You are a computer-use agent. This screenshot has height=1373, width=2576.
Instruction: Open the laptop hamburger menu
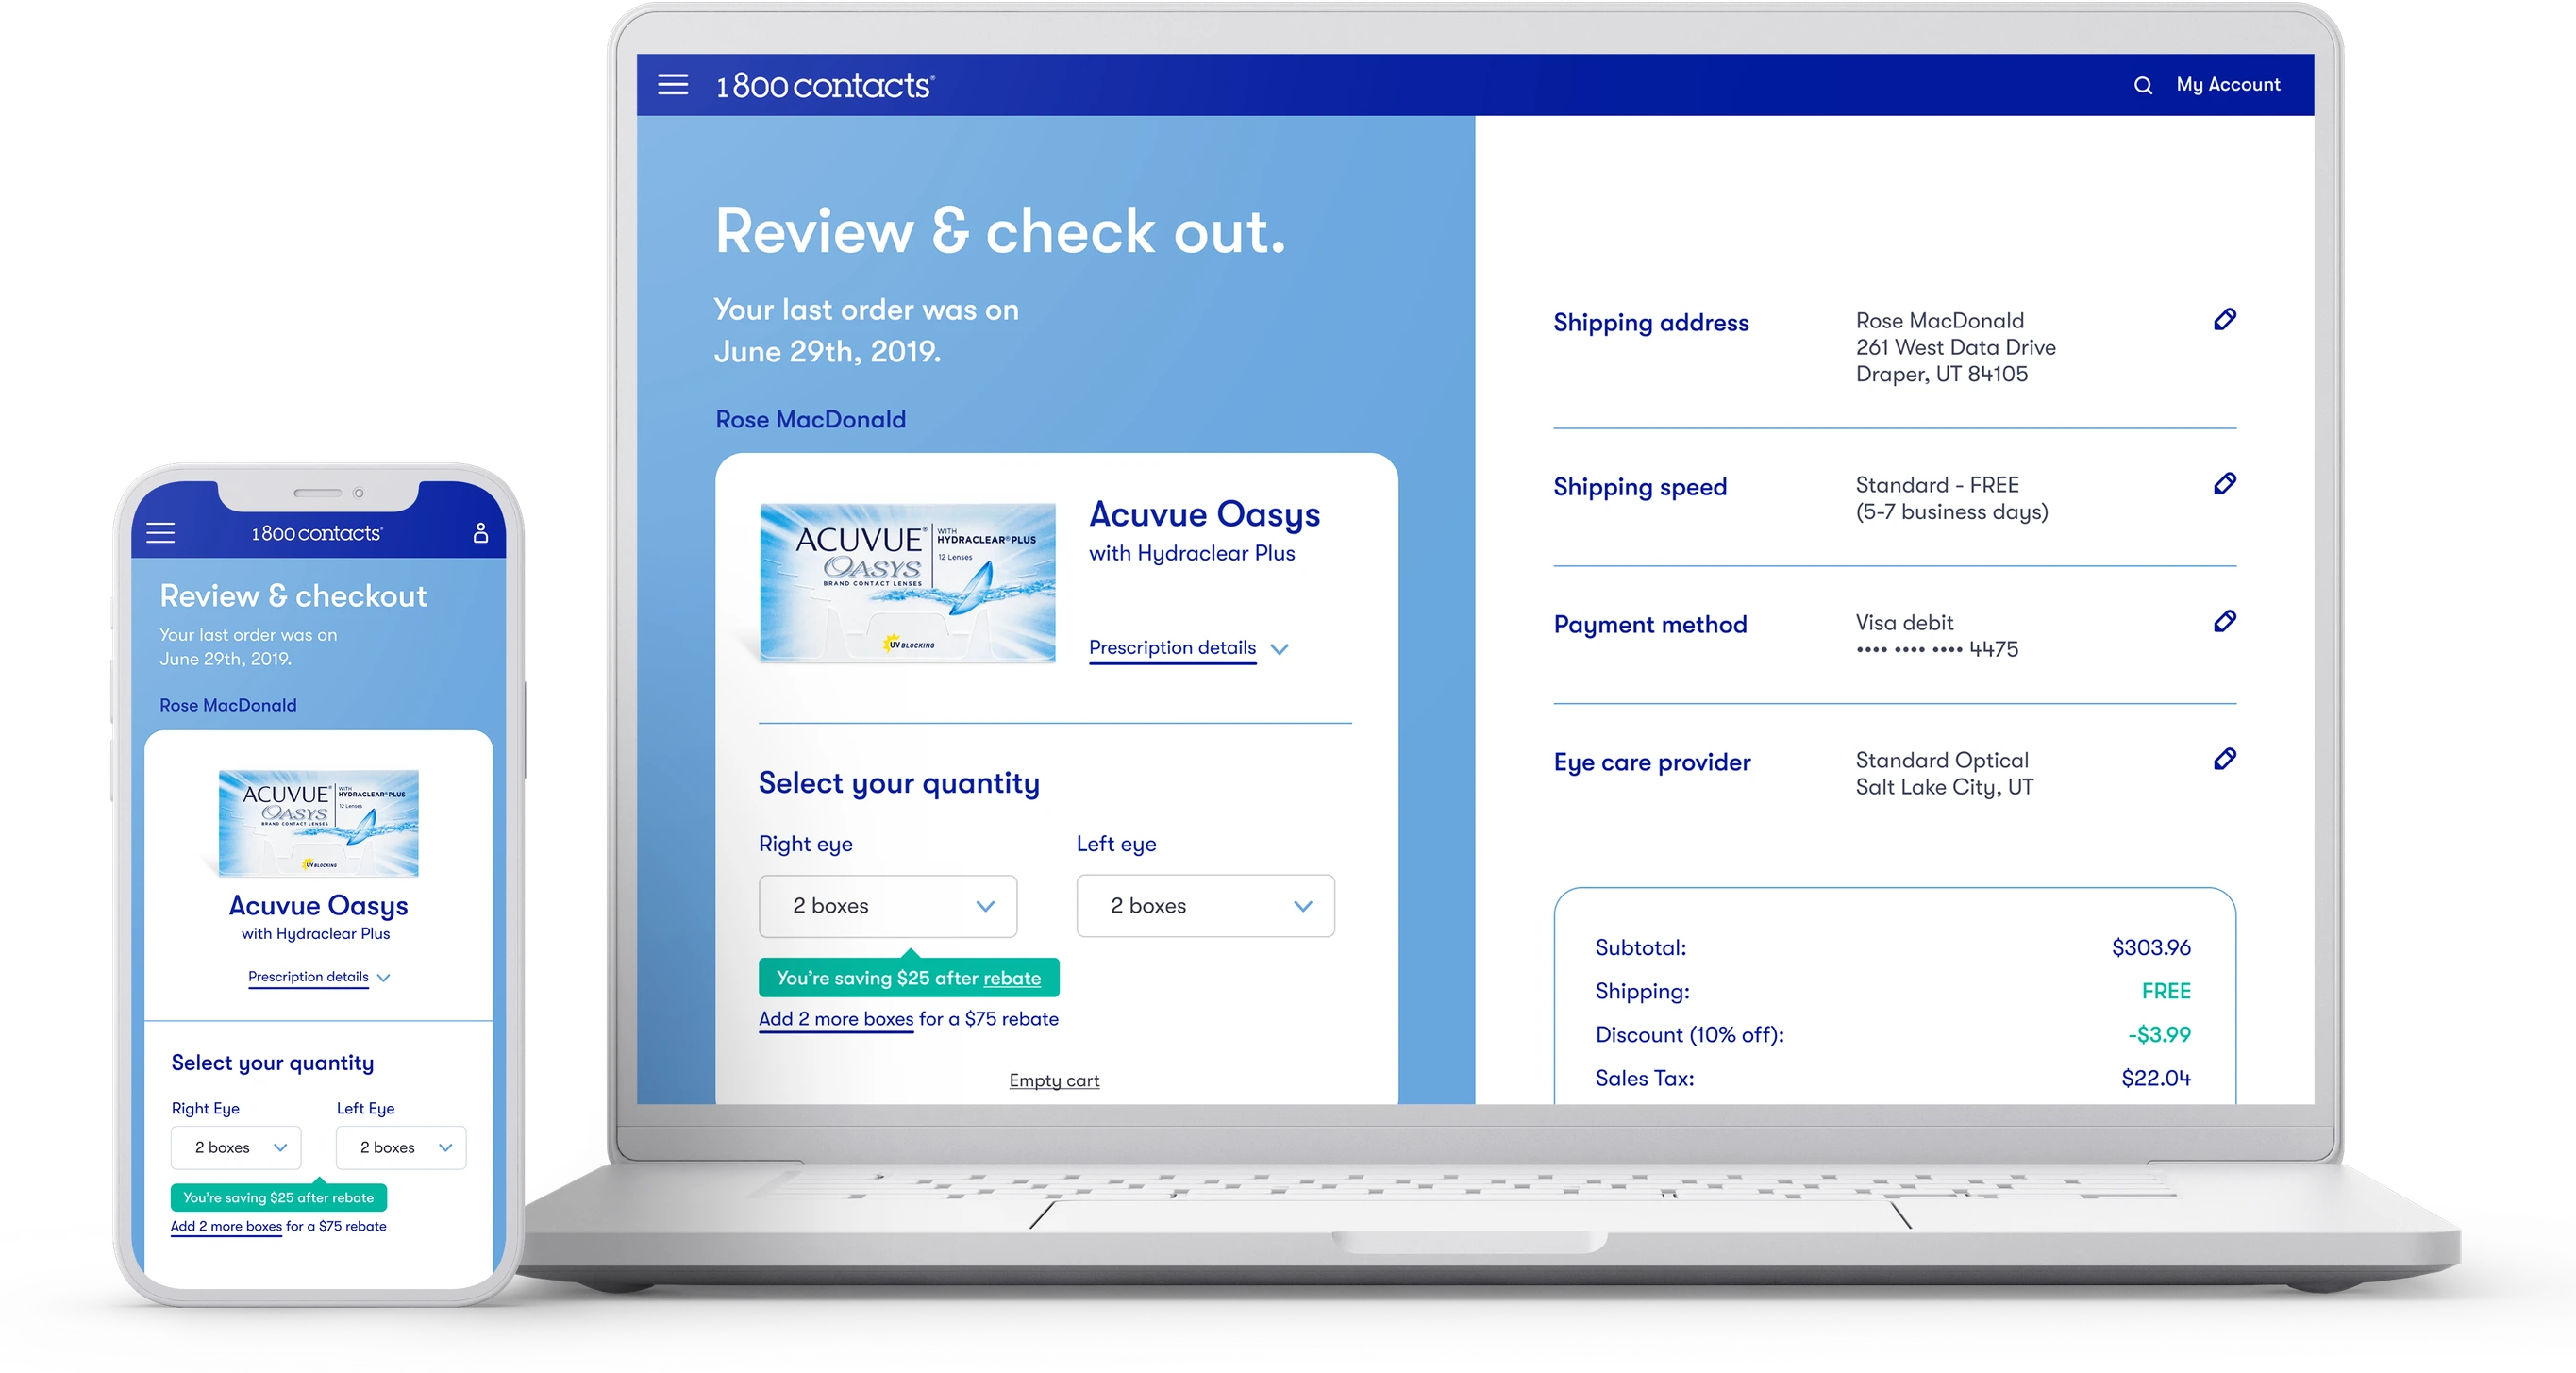pos(673,85)
